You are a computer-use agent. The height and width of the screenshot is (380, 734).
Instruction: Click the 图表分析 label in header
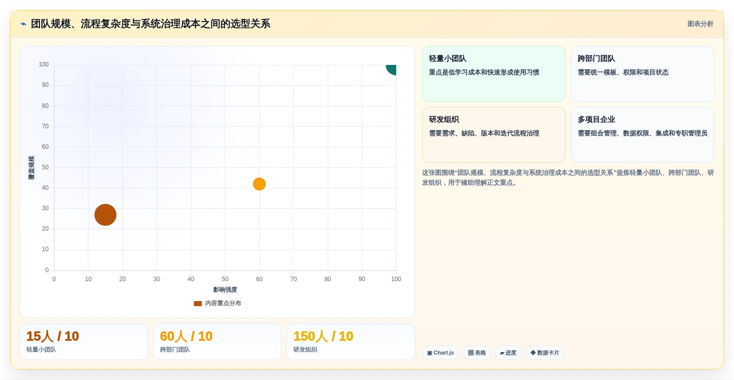point(700,24)
